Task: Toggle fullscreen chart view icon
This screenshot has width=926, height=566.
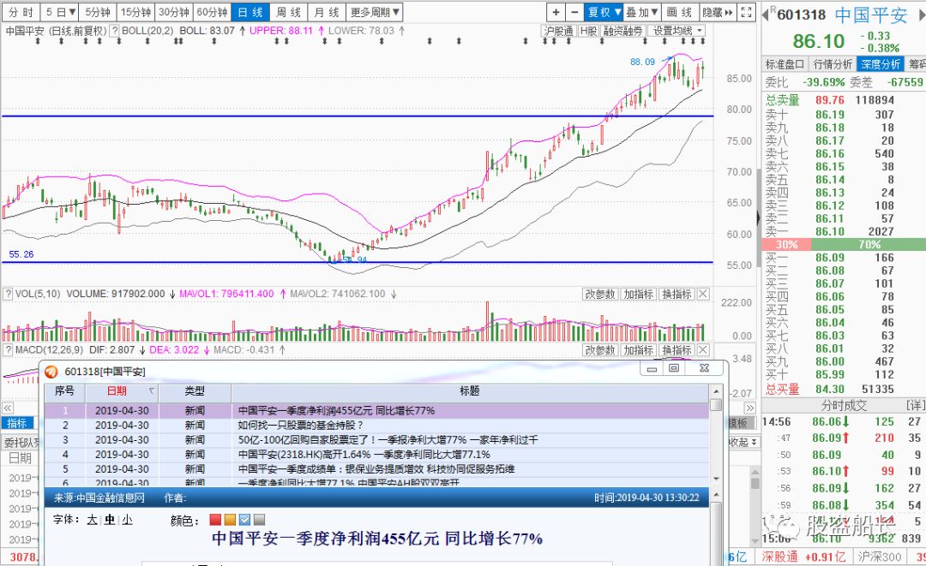Action: [x=746, y=12]
